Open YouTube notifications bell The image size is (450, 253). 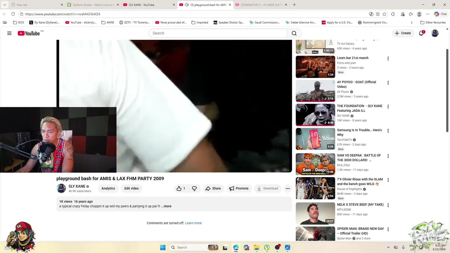coord(421,33)
